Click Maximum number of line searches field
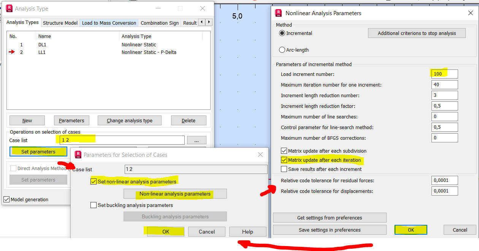Image resolution: width=479 pixels, height=251 pixels. (445, 117)
